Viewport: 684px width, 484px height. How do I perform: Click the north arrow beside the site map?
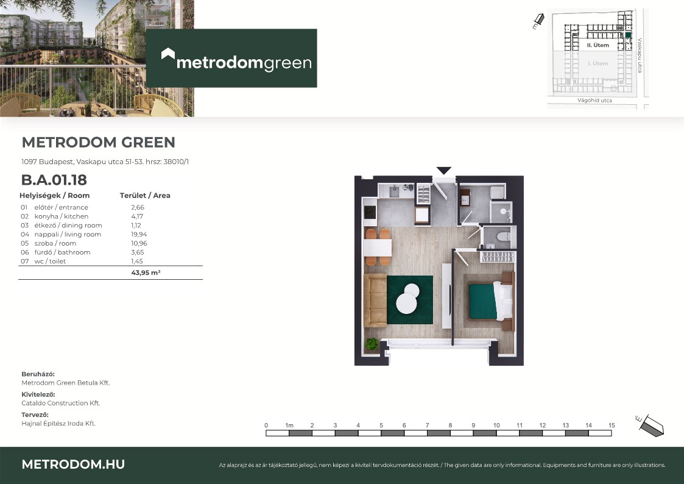click(538, 21)
